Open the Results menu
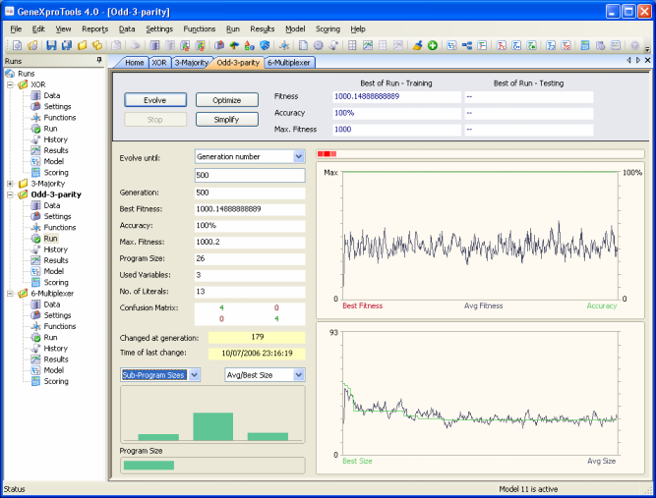This screenshot has height=498, width=656. 262,28
